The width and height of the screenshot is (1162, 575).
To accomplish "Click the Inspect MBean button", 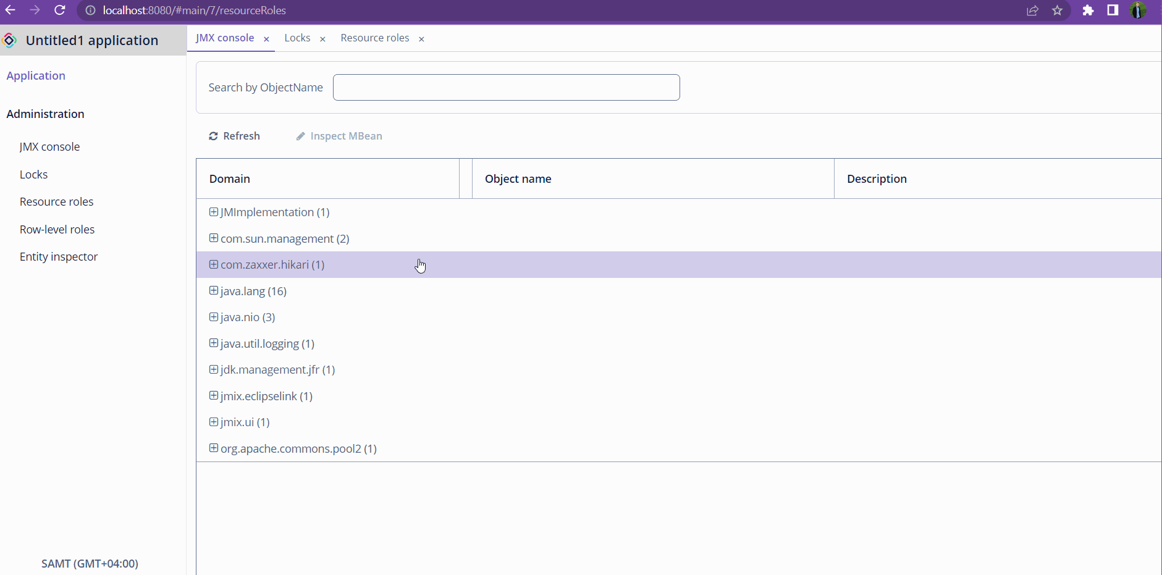I will [339, 136].
